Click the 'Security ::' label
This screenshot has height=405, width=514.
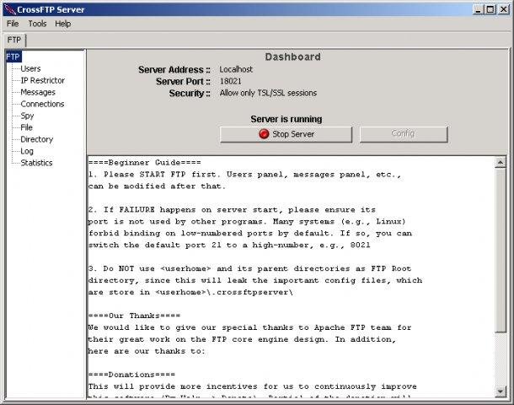coord(190,93)
